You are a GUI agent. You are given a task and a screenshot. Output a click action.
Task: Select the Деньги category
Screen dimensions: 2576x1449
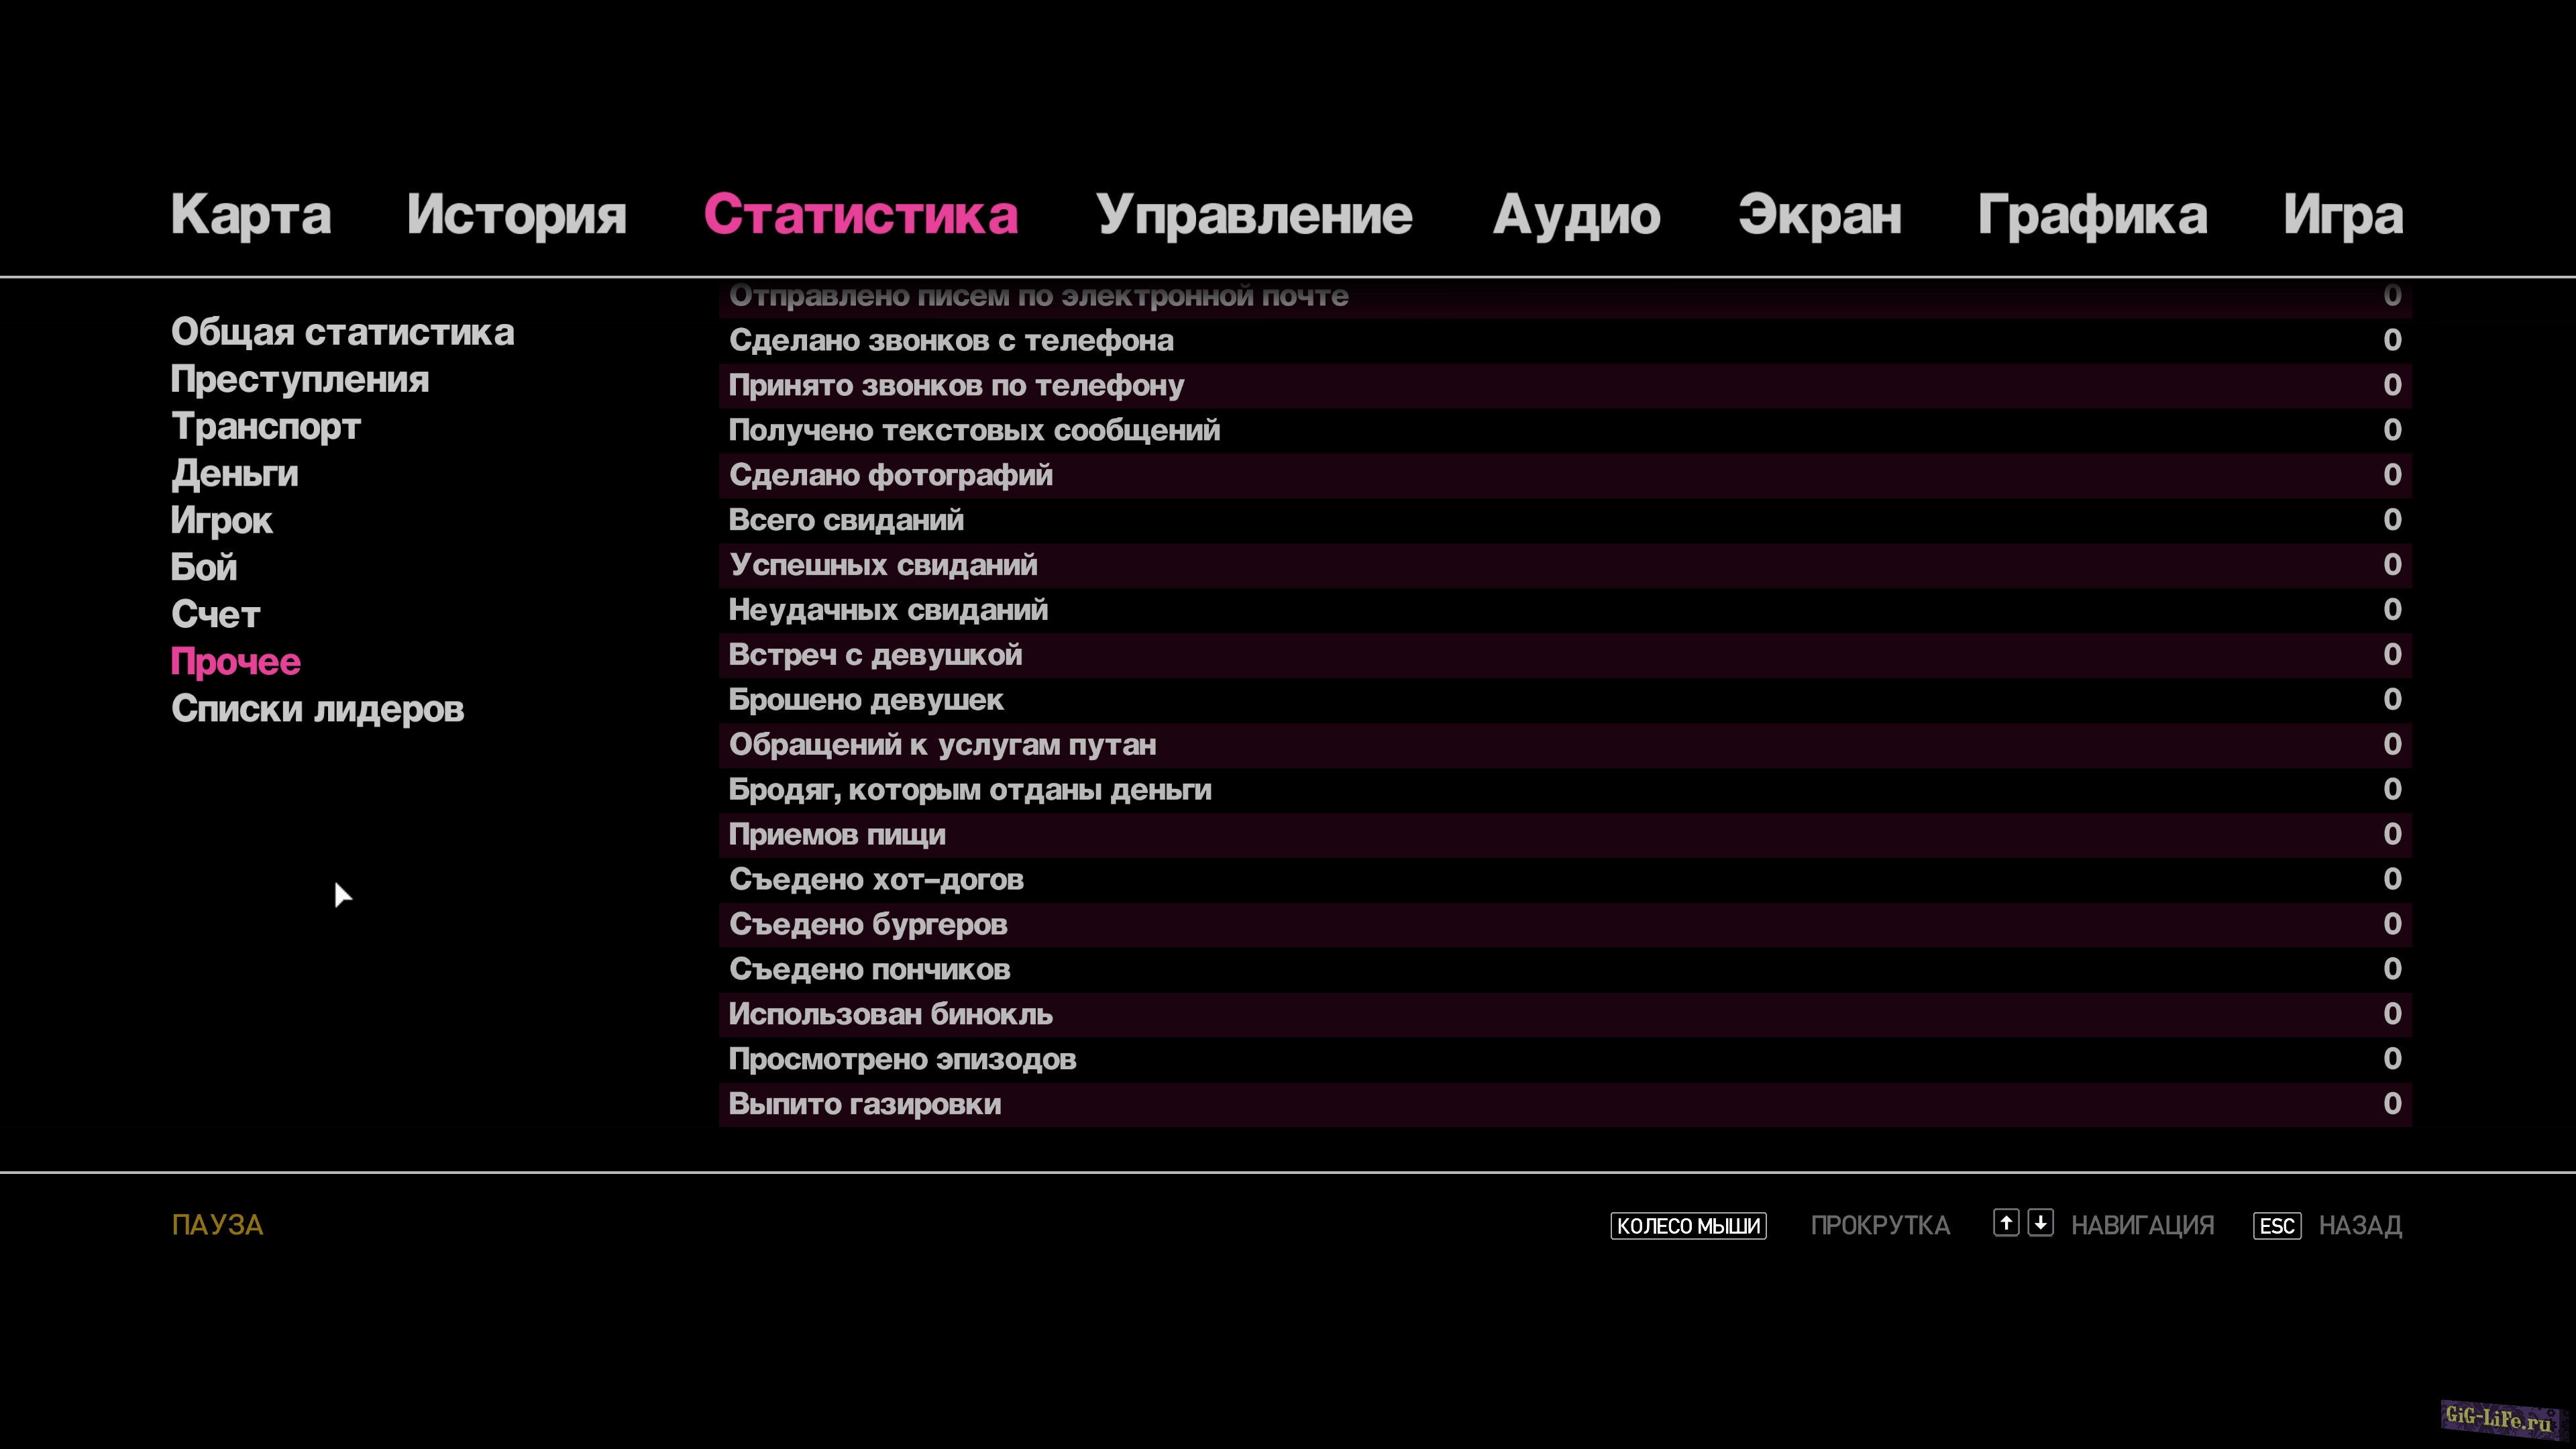tap(235, 474)
